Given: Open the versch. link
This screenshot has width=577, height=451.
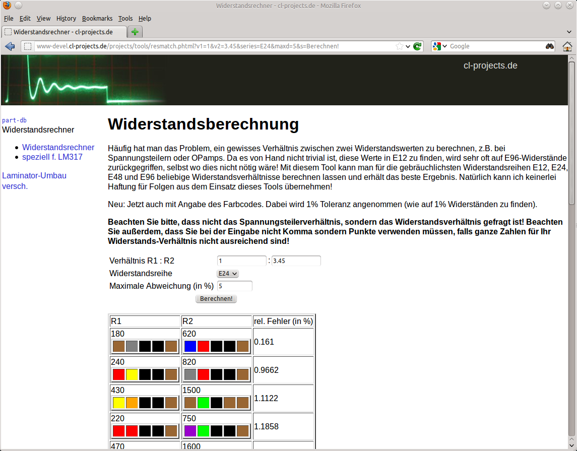Looking at the screenshot, I should click(15, 186).
